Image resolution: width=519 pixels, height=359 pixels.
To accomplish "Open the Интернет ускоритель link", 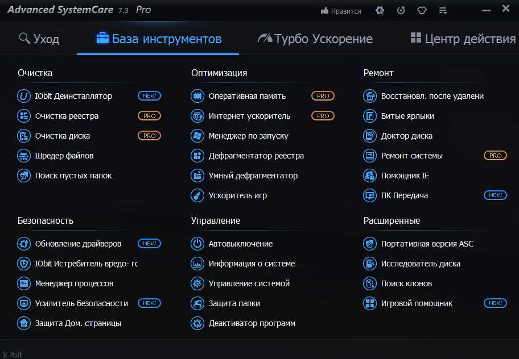I will point(249,116).
